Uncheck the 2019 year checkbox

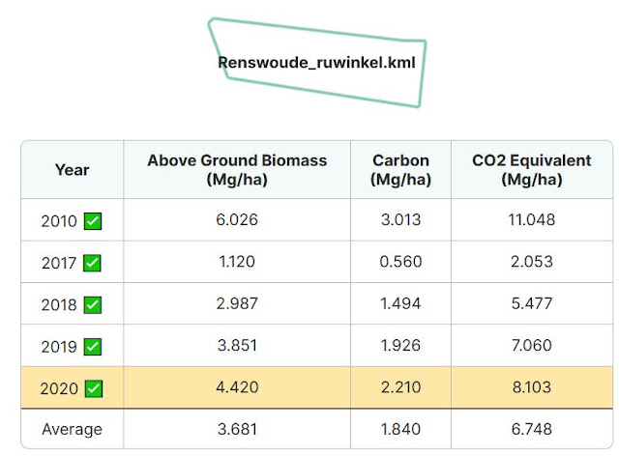pos(93,347)
